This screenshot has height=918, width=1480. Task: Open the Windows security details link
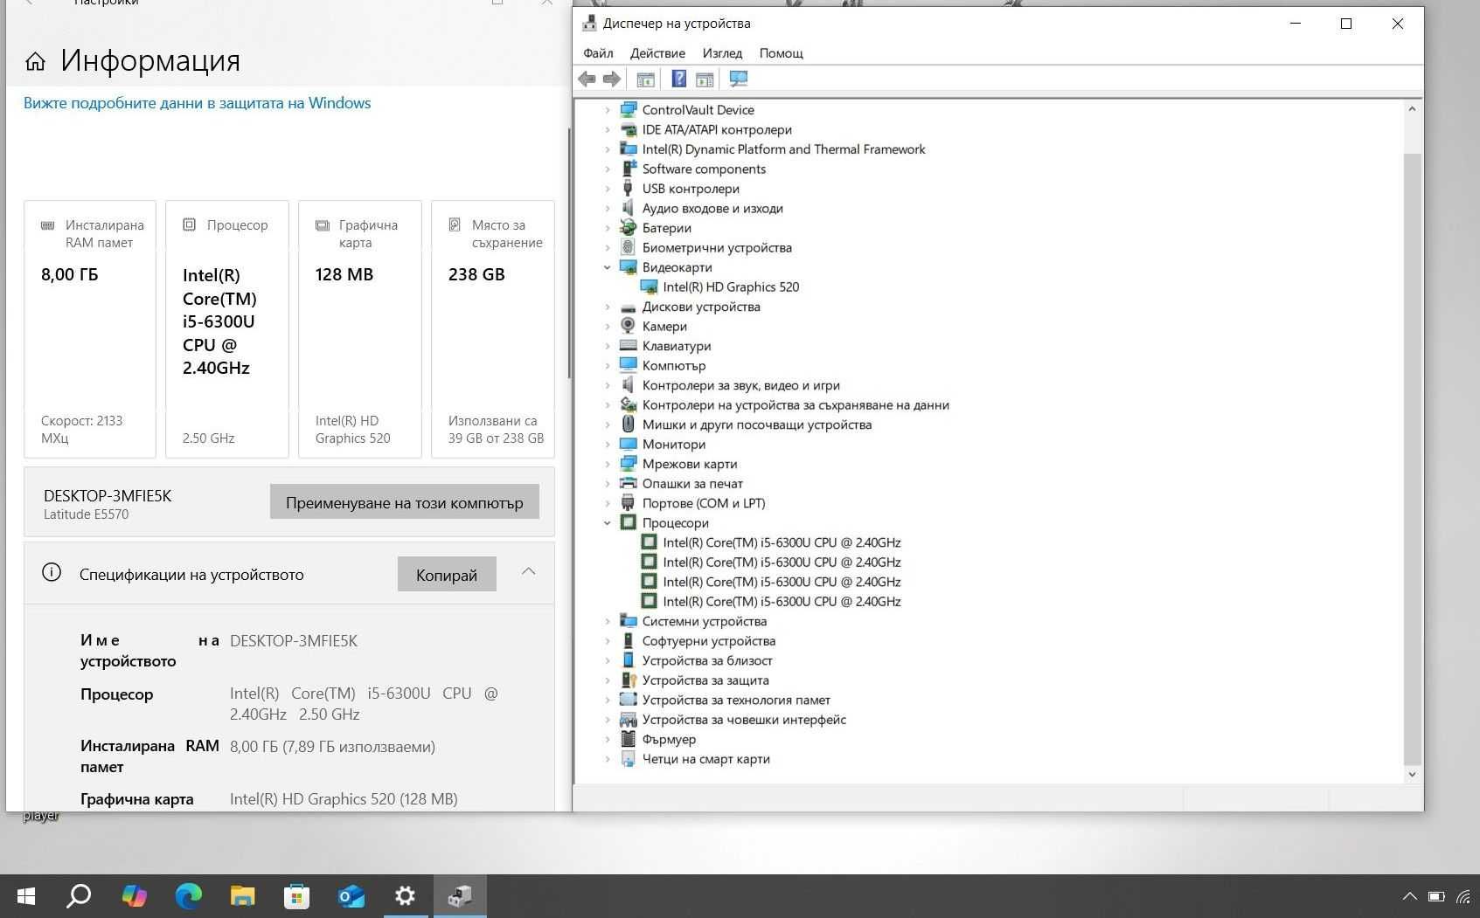click(x=197, y=103)
